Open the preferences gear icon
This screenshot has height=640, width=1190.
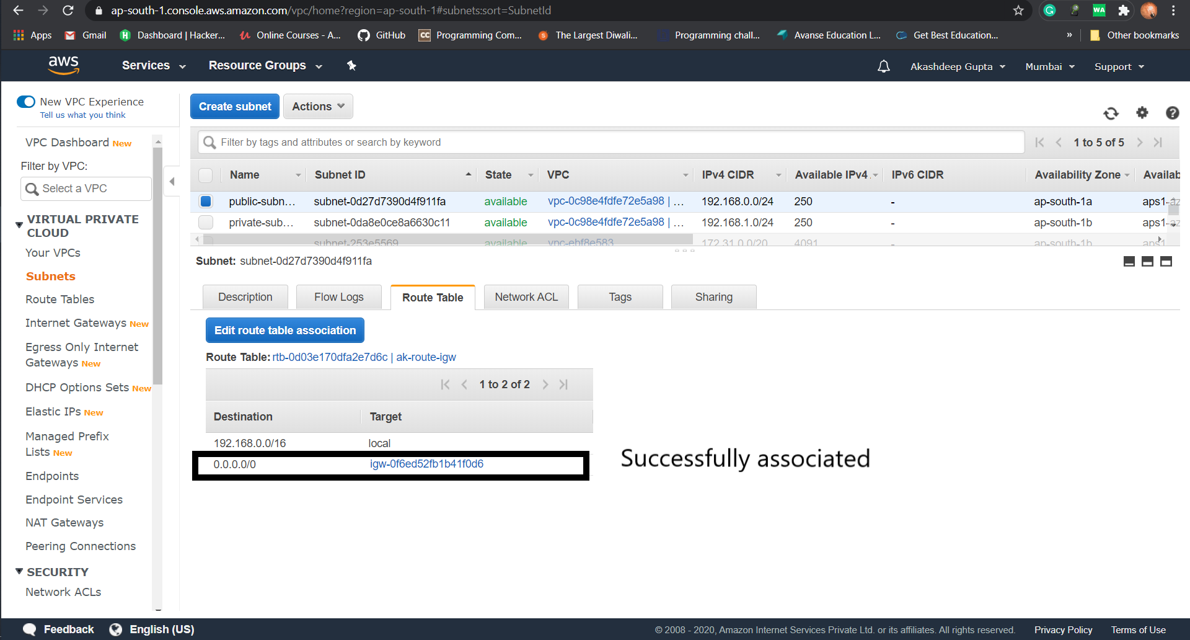tap(1142, 113)
